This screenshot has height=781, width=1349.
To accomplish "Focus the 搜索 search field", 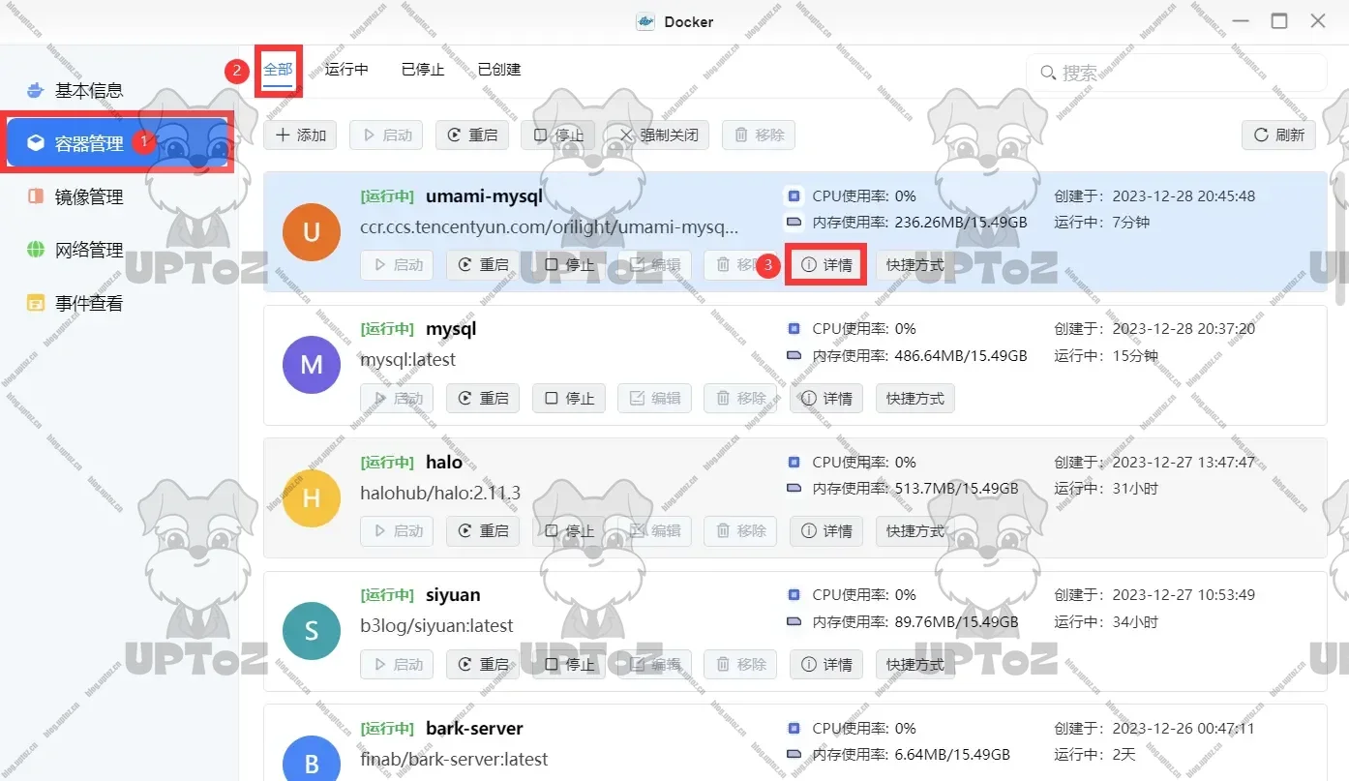I will [x=1176, y=73].
